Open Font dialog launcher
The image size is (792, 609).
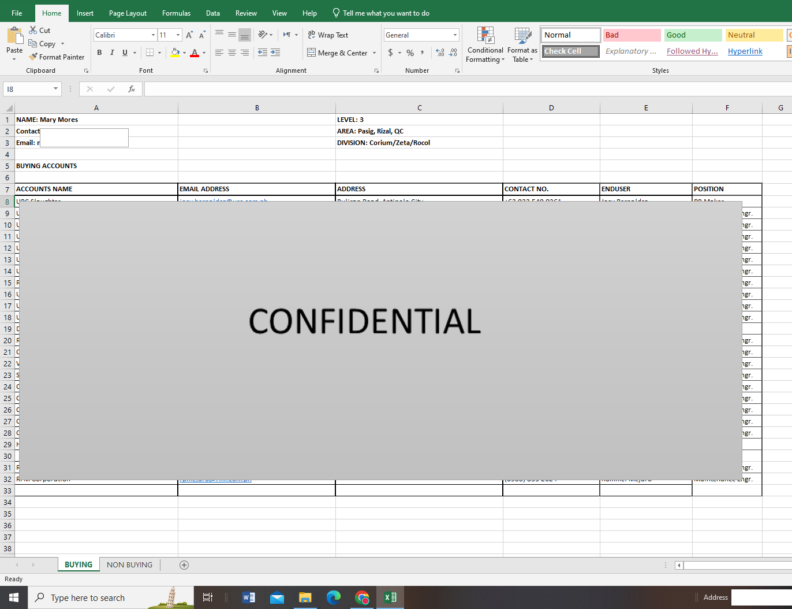coord(206,70)
